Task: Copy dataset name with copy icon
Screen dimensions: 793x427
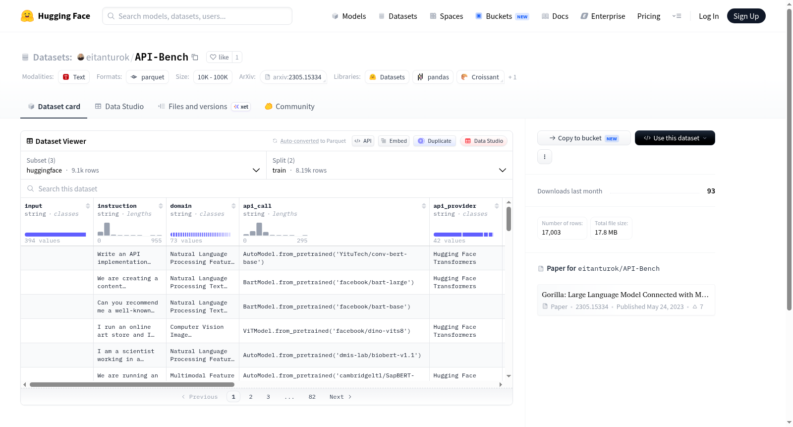Action: point(195,57)
